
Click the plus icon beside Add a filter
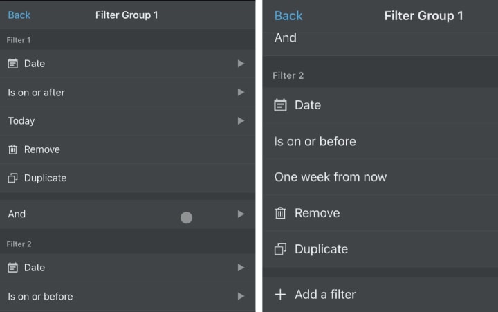[280, 295]
